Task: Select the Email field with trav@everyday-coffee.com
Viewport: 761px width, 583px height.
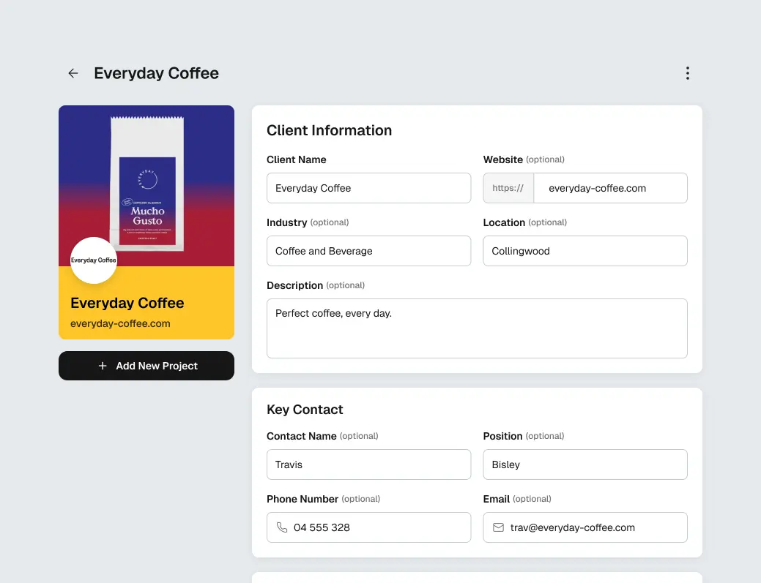Action: tap(584, 527)
